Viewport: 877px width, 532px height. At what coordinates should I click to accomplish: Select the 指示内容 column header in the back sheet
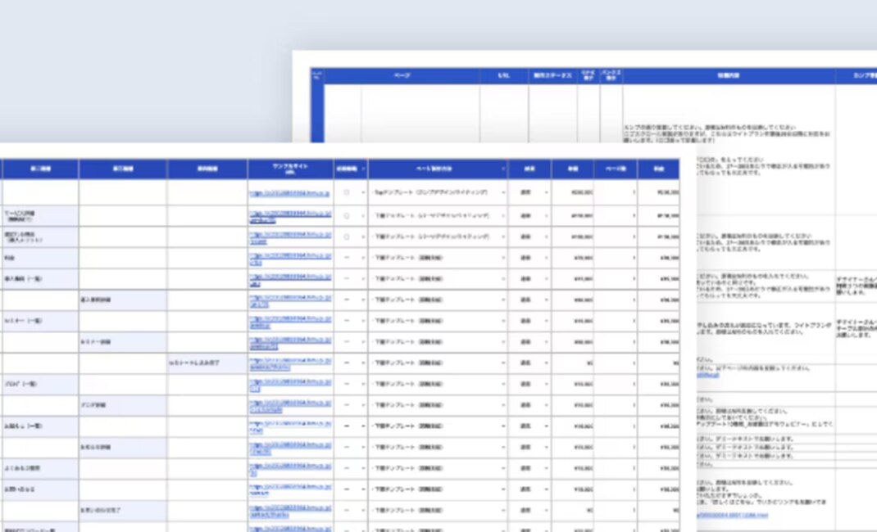click(728, 76)
